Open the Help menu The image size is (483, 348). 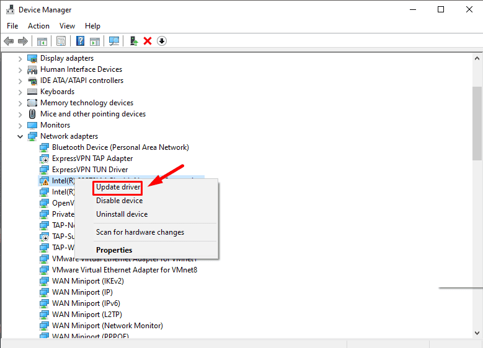coord(93,26)
